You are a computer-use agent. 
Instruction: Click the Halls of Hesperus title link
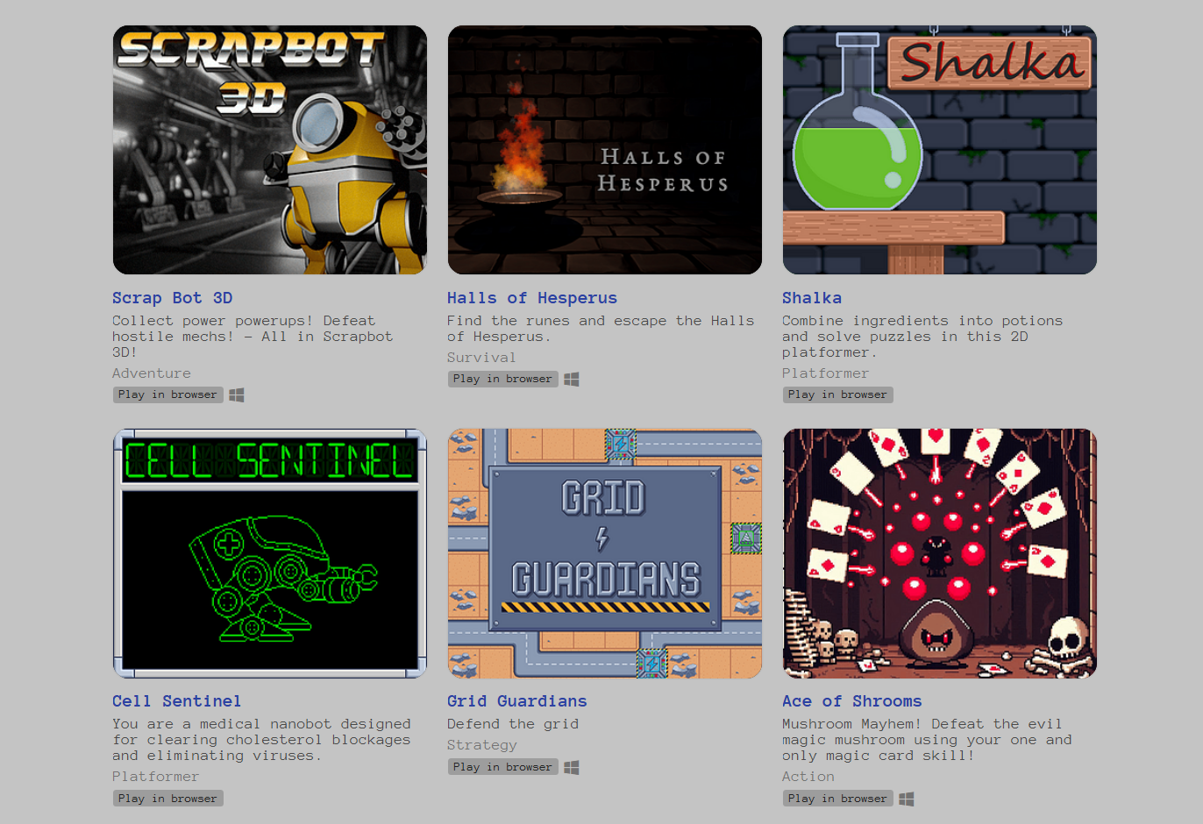pos(532,298)
